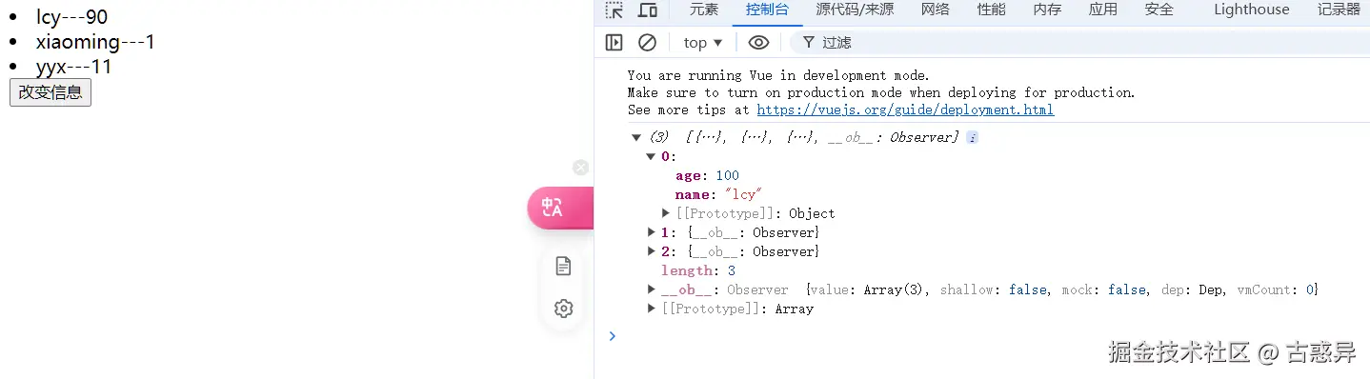Click the length: 3 property
1370x379 pixels.
coord(698,270)
